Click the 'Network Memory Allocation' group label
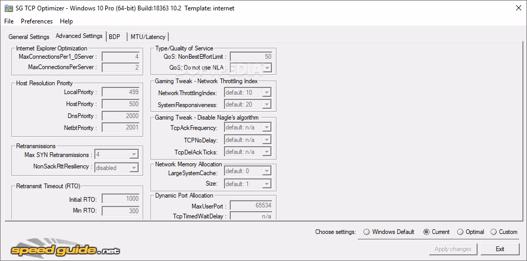This screenshot has width=527, height=261. pos(188,164)
